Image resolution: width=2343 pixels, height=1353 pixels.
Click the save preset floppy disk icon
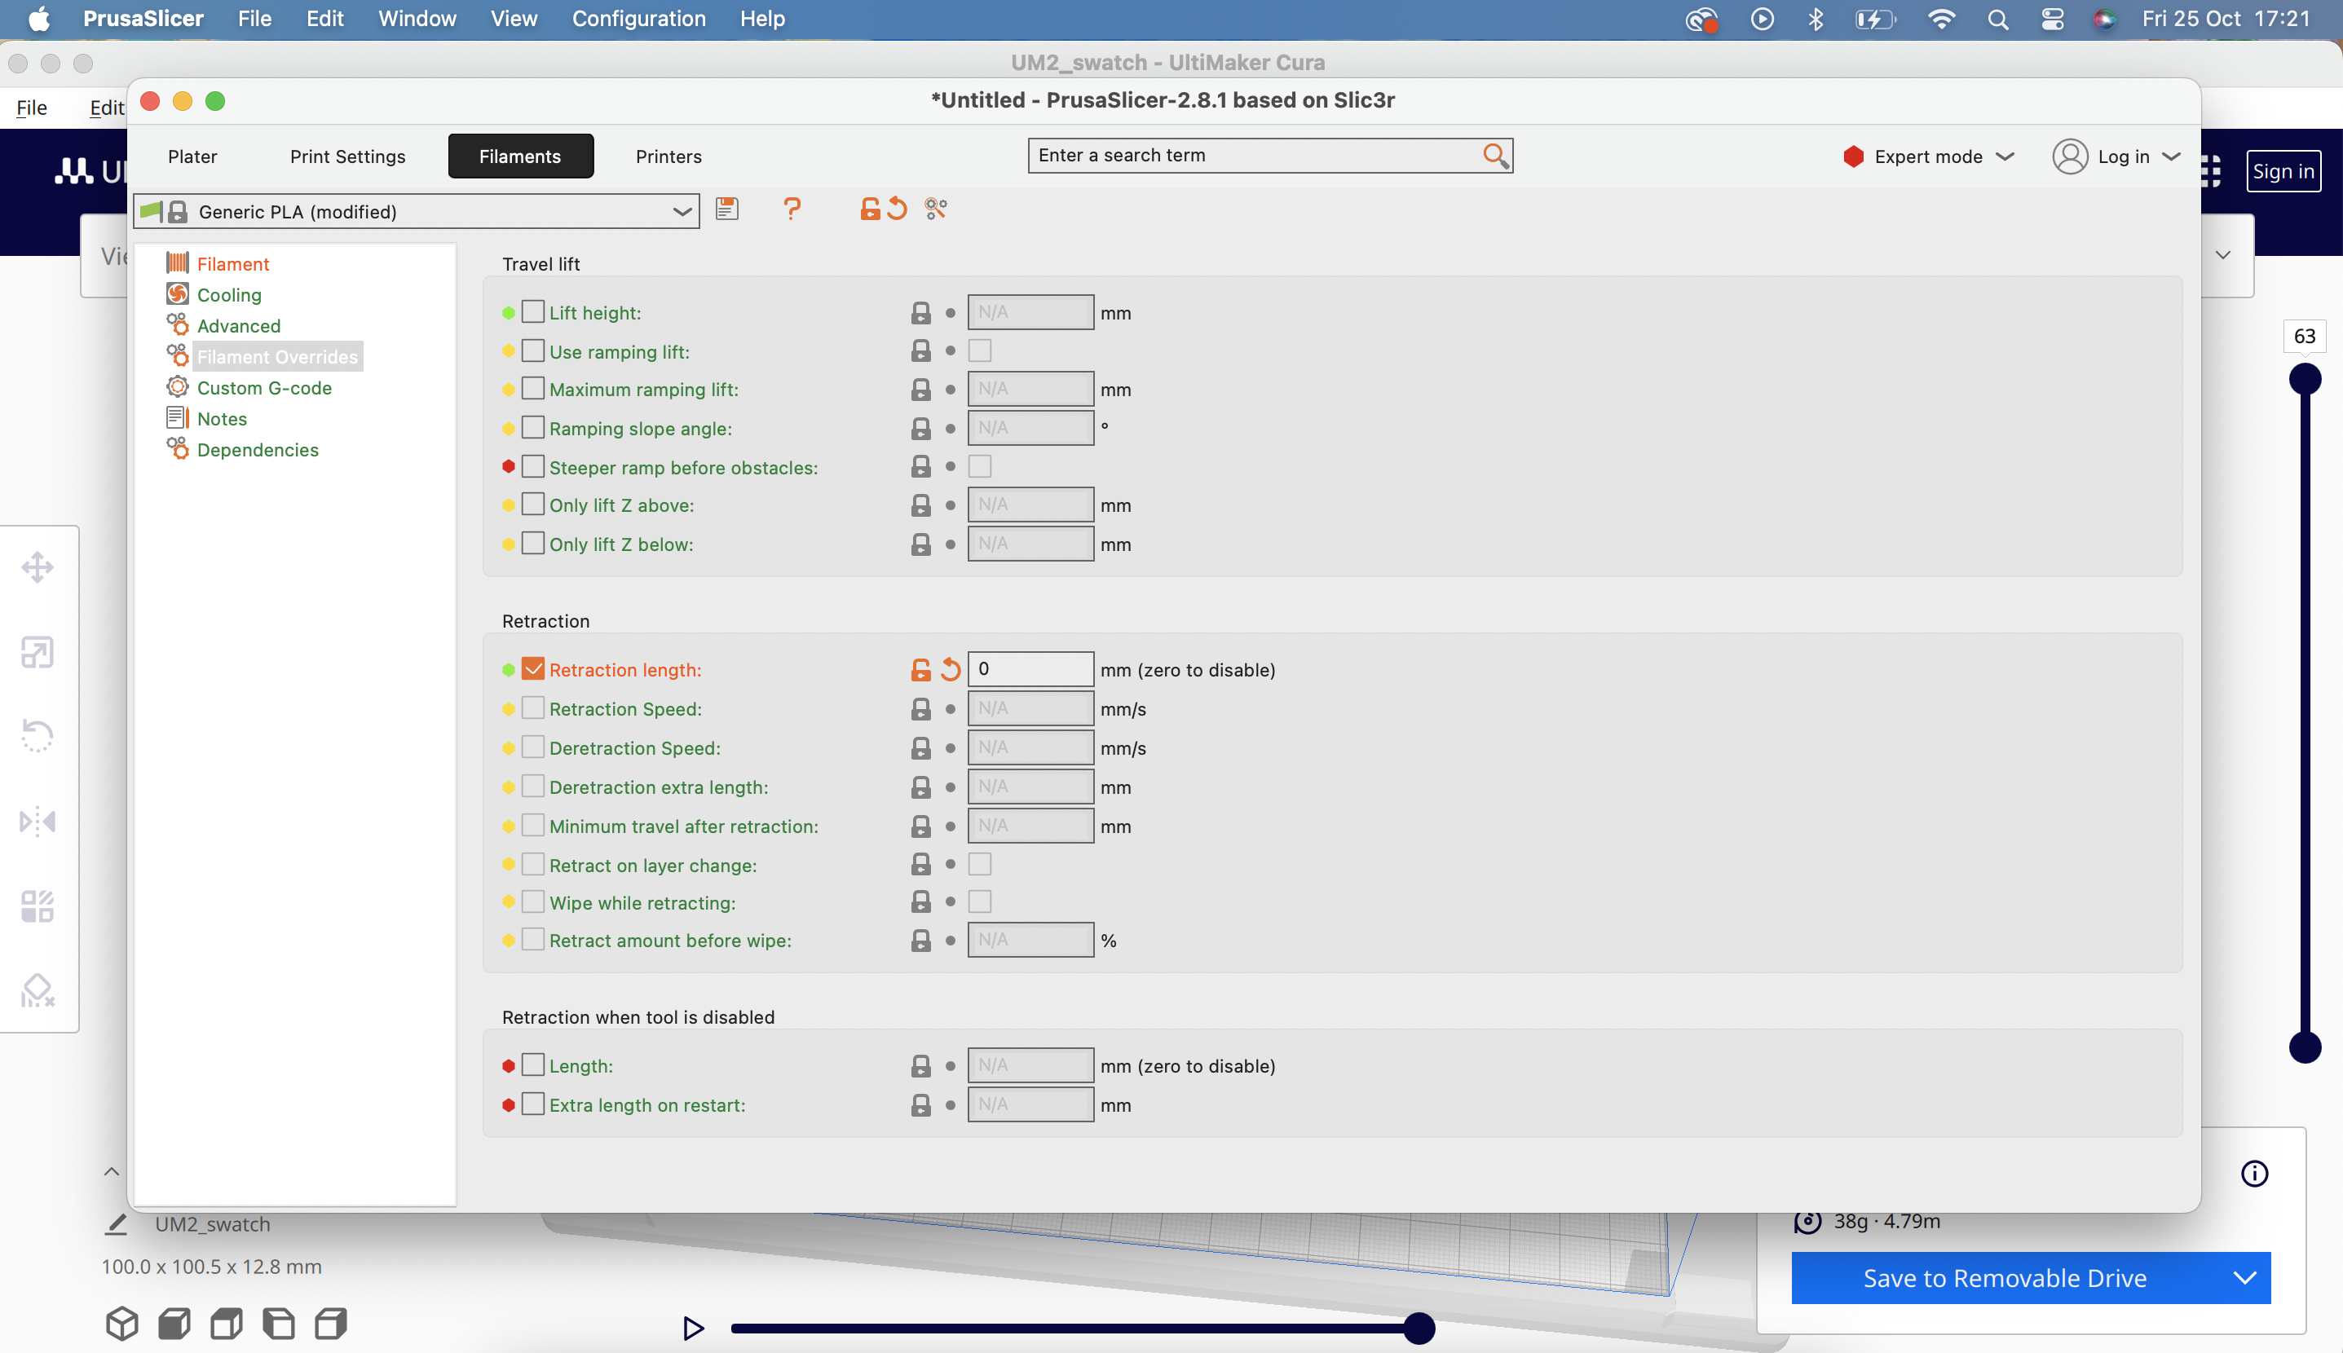point(726,209)
